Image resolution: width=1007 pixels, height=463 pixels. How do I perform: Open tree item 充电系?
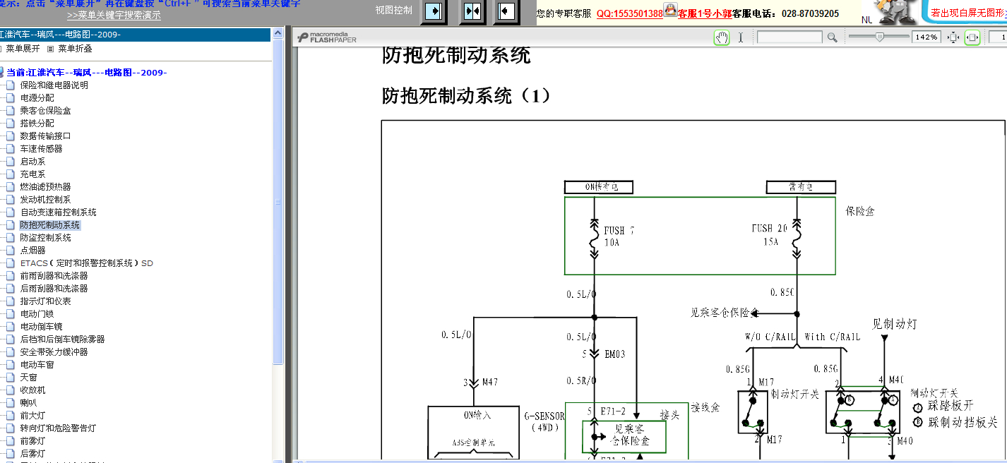point(32,174)
